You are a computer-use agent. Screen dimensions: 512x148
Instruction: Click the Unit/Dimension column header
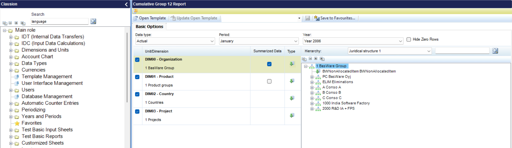point(196,51)
